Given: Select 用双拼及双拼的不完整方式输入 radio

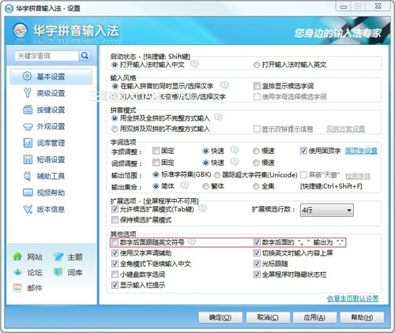Looking at the screenshot, I should pyautogui.click(x=115, y=129).
